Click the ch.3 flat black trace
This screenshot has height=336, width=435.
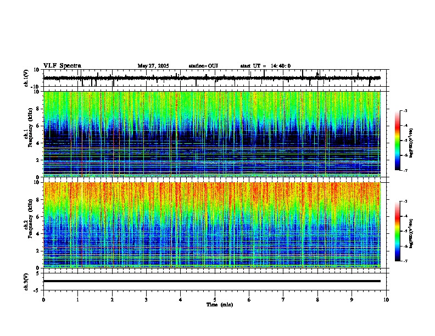(212, 281)
